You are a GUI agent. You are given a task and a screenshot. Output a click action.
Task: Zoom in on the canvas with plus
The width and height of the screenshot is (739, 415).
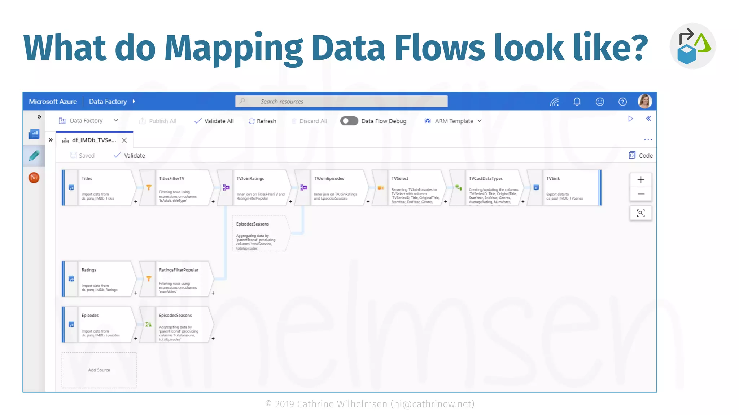coord(641,180)
